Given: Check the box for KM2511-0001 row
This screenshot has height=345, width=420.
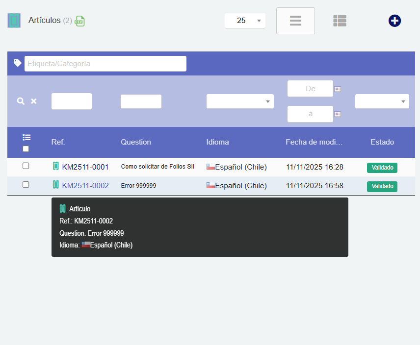Looking at the screenshot, I should coord(26,166).
